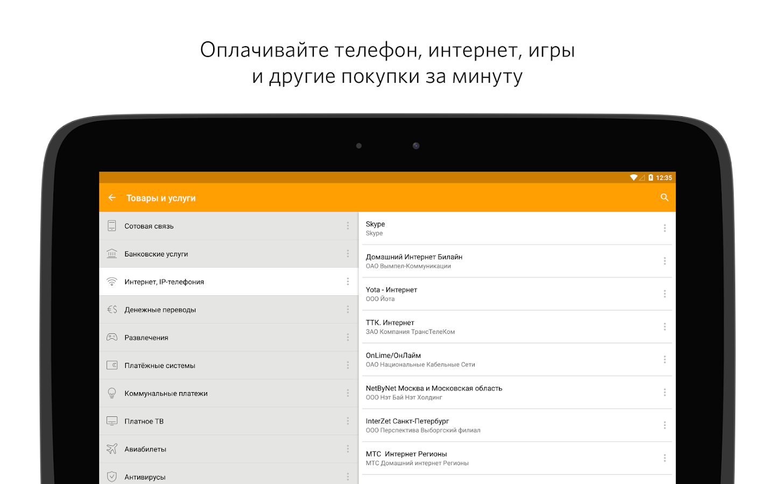Select the Wi-Fi icon next to Интернет, IP-телефония
This screenshot has height=484, width=775.
point(112,281)
